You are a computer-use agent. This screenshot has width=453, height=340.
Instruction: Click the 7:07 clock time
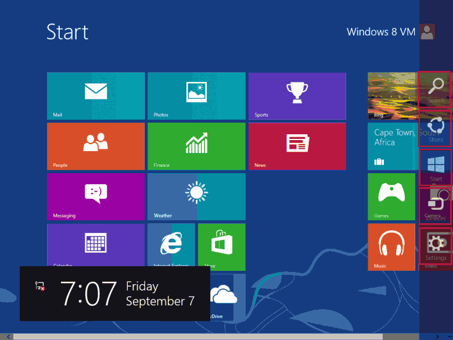click(88, 294)
